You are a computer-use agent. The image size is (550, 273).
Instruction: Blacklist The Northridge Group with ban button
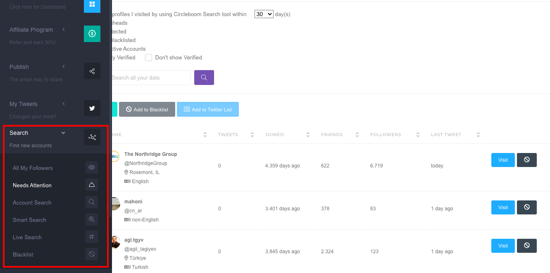click(527, 160)
